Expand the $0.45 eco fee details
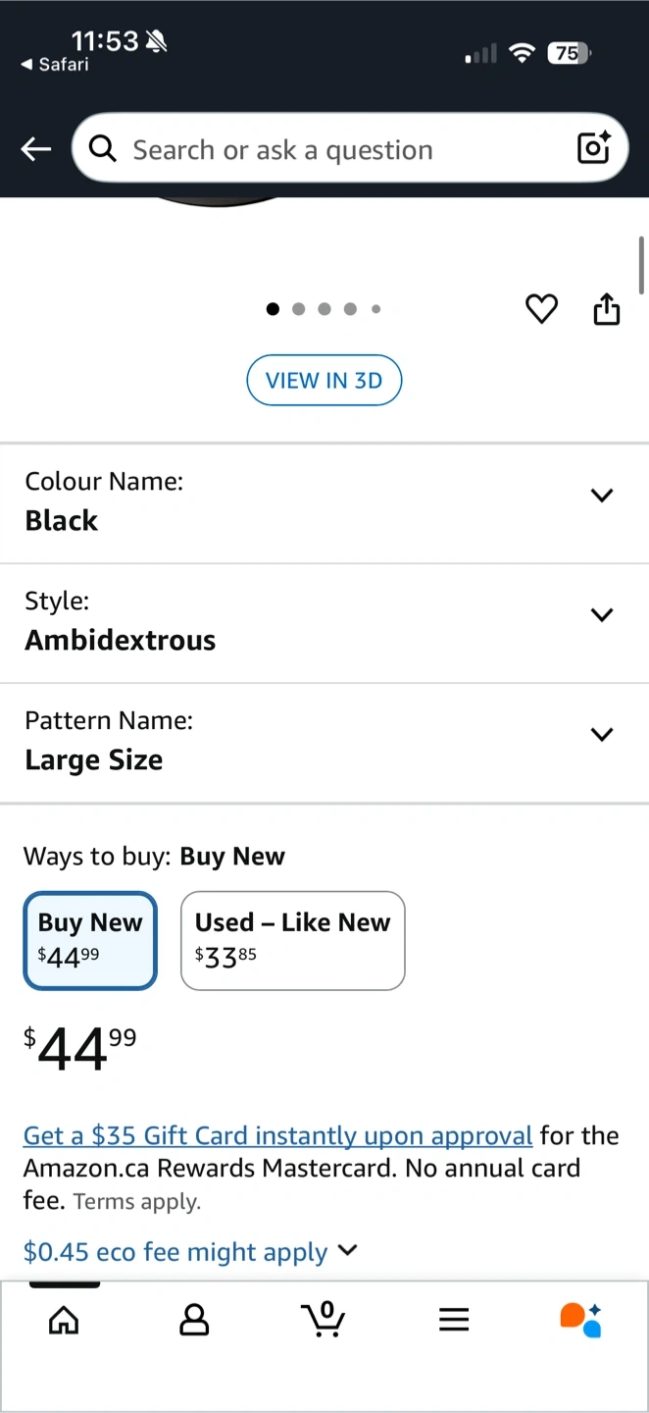Image resolution: width=649 pixels, height=1413 pixels. [191, 1252]
